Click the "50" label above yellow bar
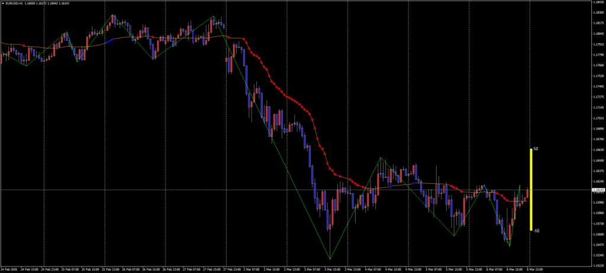This screenshot has width=606, height=273. point(536,149)
